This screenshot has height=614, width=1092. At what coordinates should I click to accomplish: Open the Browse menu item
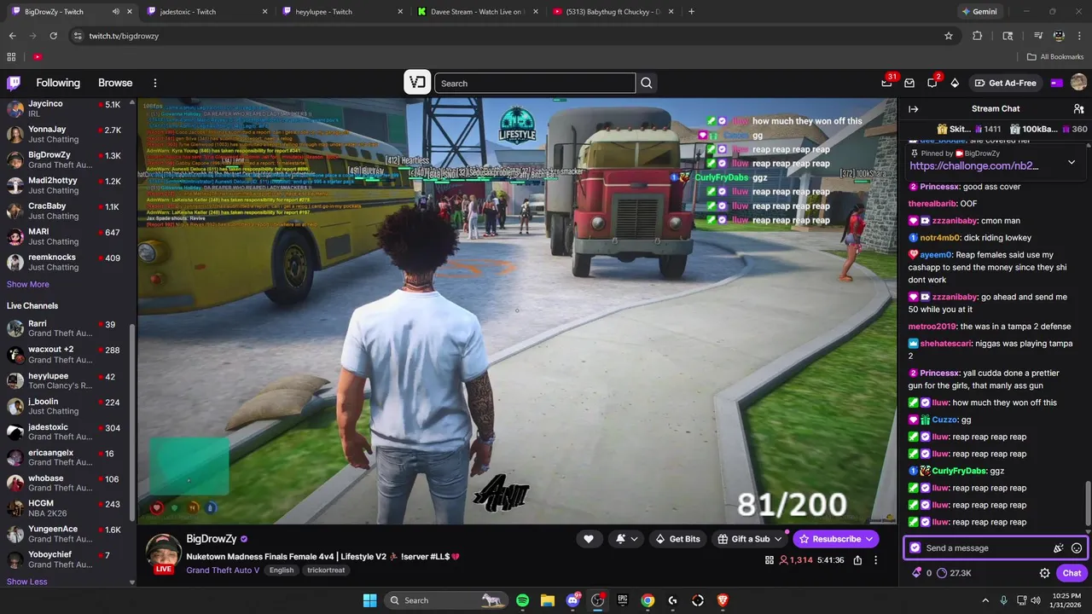click(x=115, y=83)
